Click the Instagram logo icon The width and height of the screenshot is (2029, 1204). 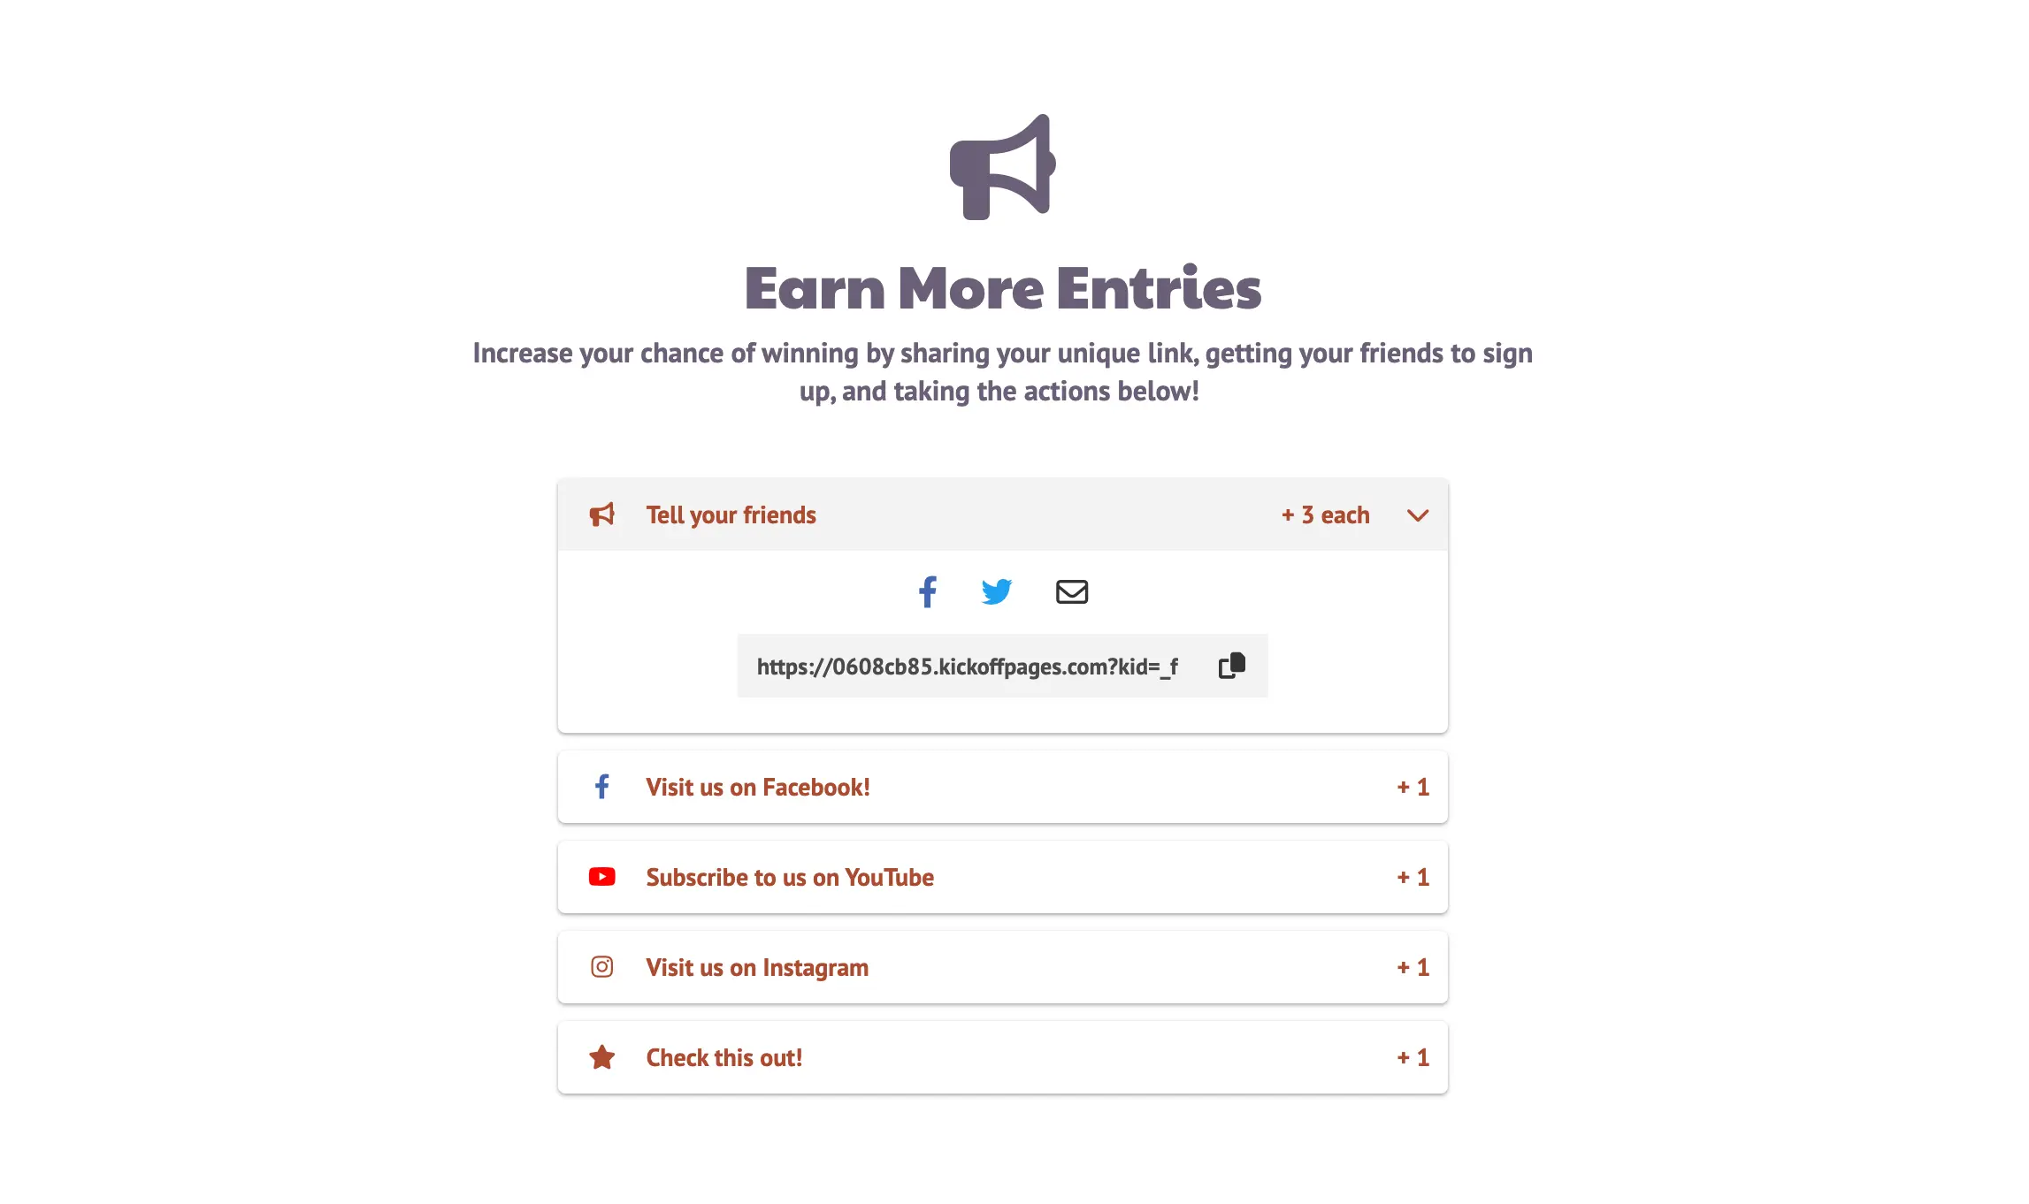(601, 967)
